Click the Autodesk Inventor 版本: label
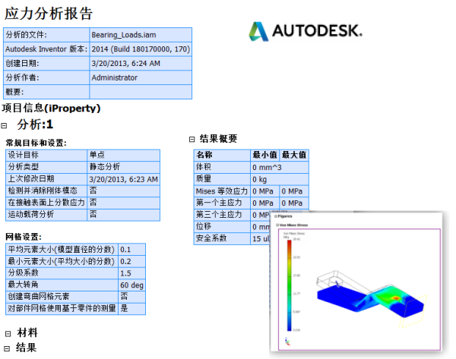 [x=46, y=49]
